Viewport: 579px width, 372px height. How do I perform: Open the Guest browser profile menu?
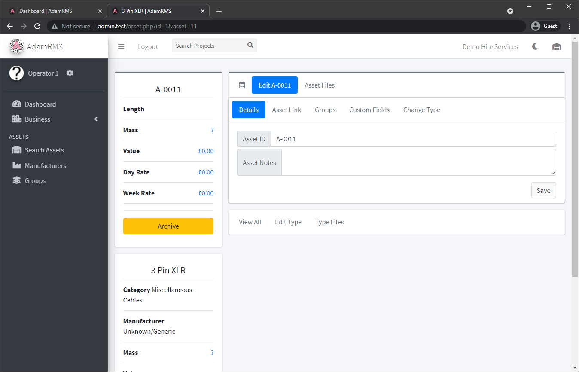point(545,26)
